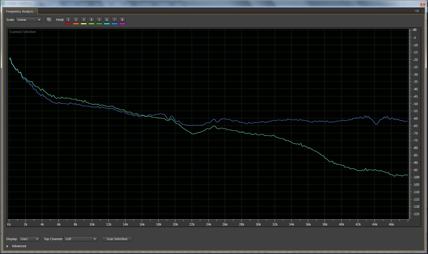Toggle Hold button 8
The width and height of the screenshot is (428, 254).
[x=122, y=20]
